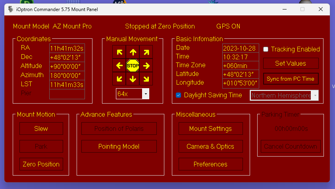The height and width of the screenshot is (189, 335).
Task: Open the Northern Hemisphere dropdown
Action: tap(315, 95)
